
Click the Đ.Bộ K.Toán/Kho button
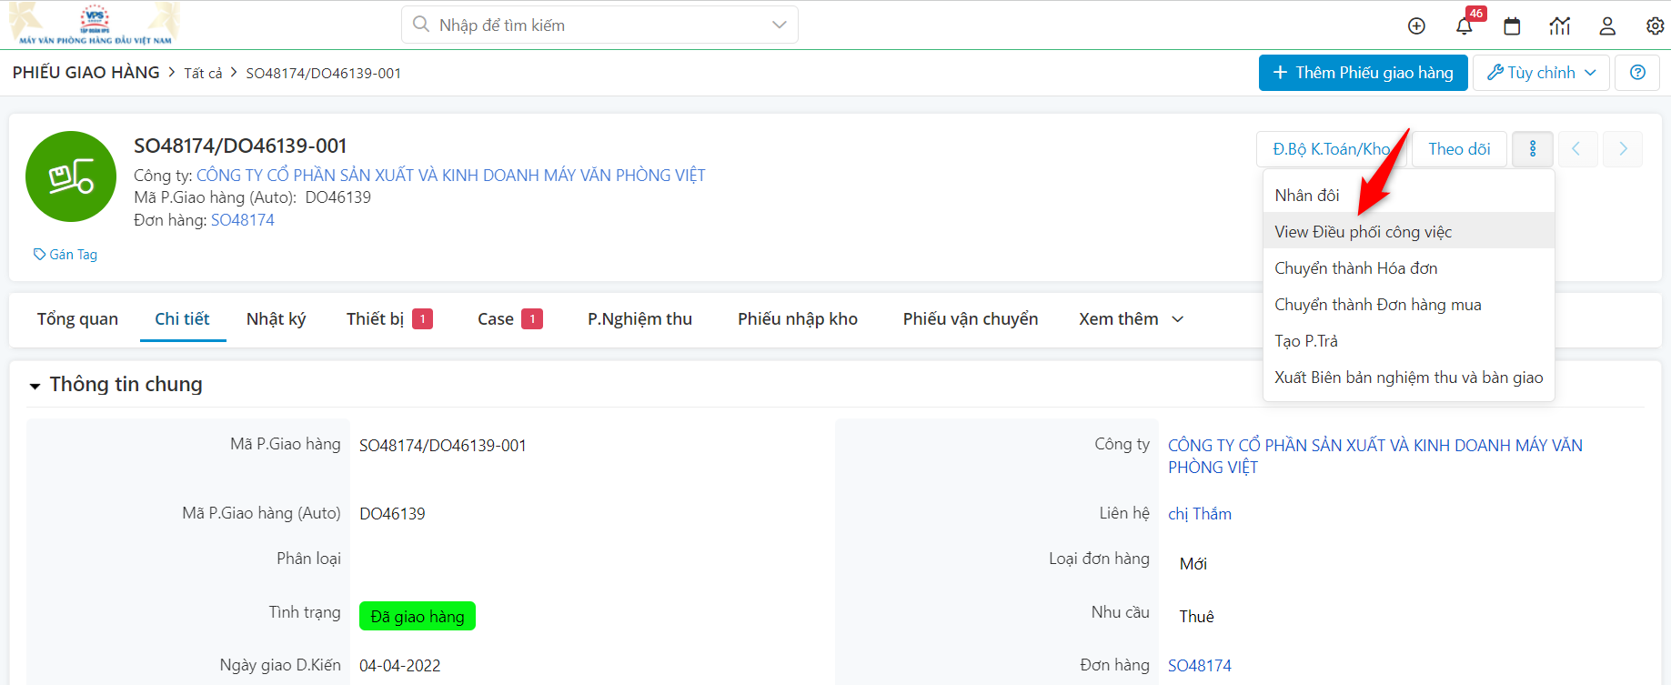point(1331,149)
